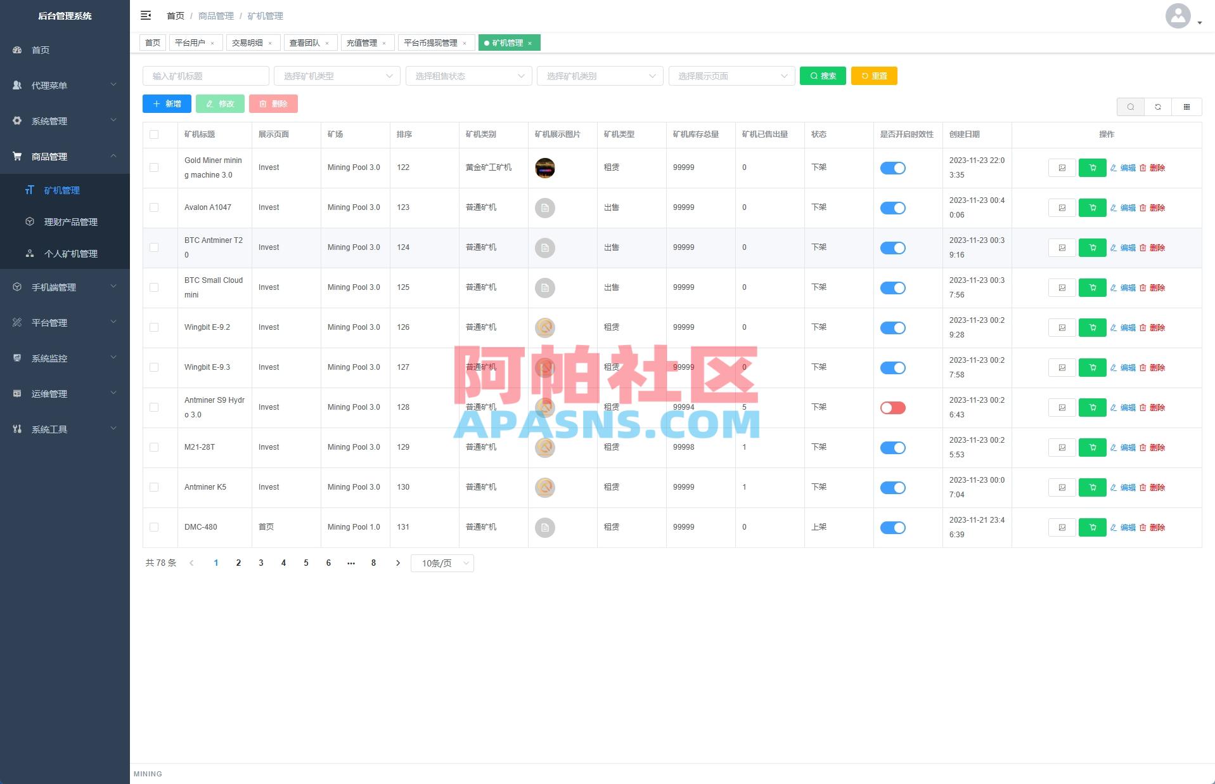Click the green shopping cart icon for DMC-480
The width and height of the screenshot is (1215, 784).
click(x=1092, y=527)
